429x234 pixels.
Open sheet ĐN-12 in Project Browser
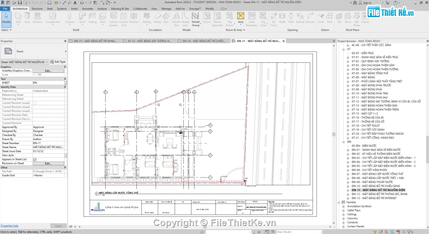[379, 194]
